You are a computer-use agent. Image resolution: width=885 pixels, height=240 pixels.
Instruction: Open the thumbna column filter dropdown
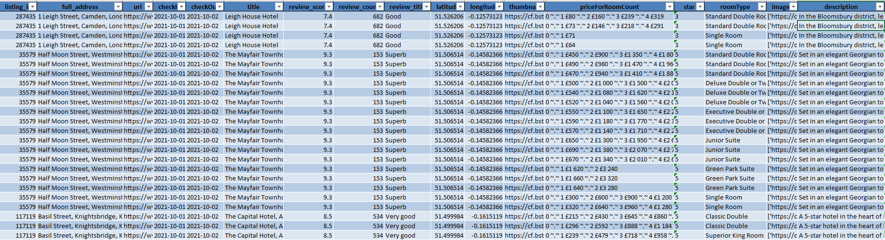pos(541,7)
